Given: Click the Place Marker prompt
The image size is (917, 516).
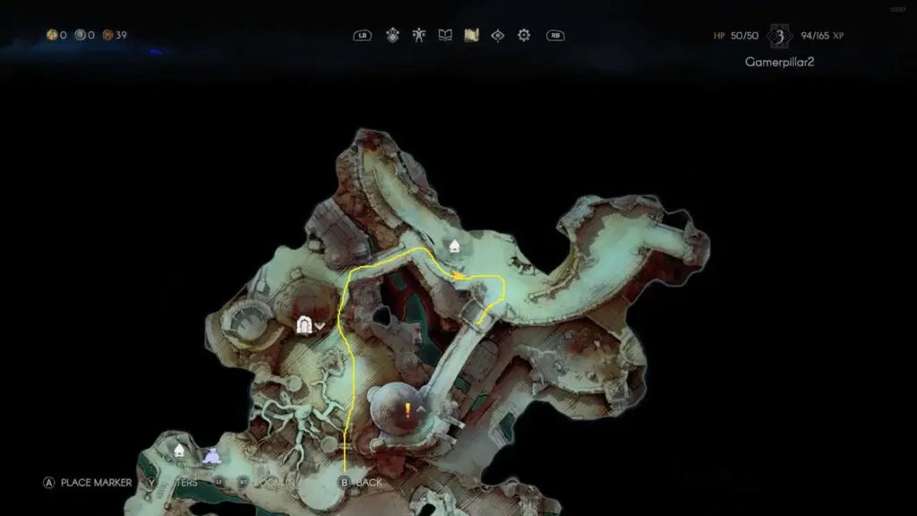Looking at the screenshot, I should tap(88, 483).
